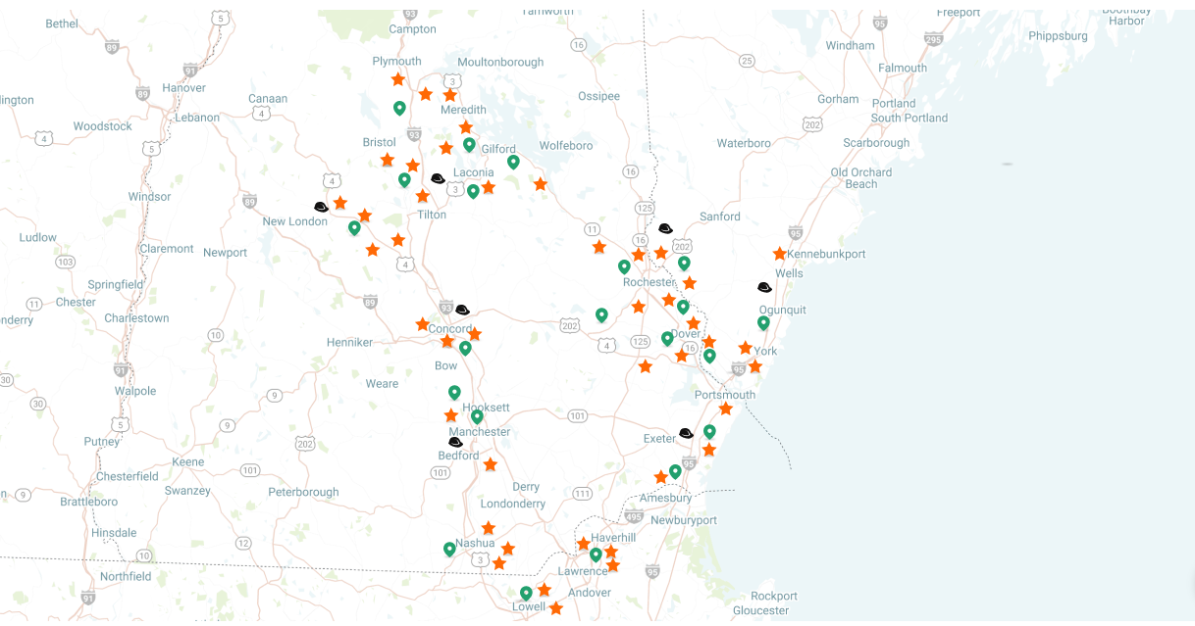1195x626 pixels.
Task: Select the orange star below Lowell label
Action: click(556, 608)
